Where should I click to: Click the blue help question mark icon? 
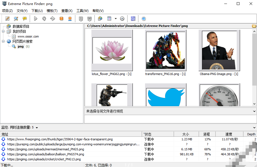[x=144, y=19]
